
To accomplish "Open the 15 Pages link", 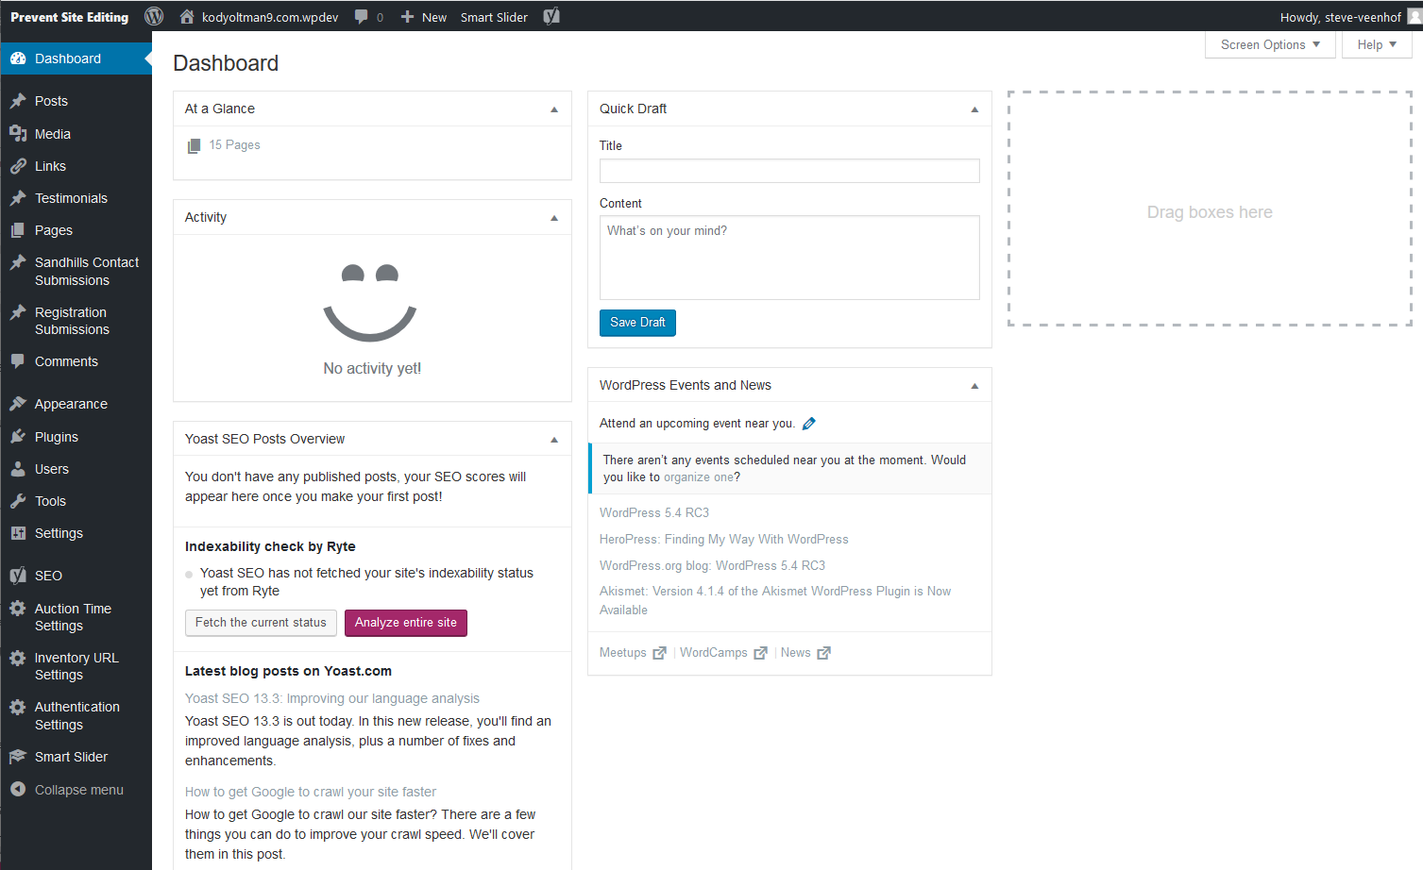I will coord(234,144).
